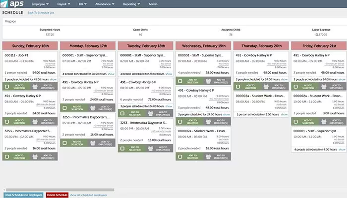Show scheduled people for Sunday's Job #1

click(53, 79)
